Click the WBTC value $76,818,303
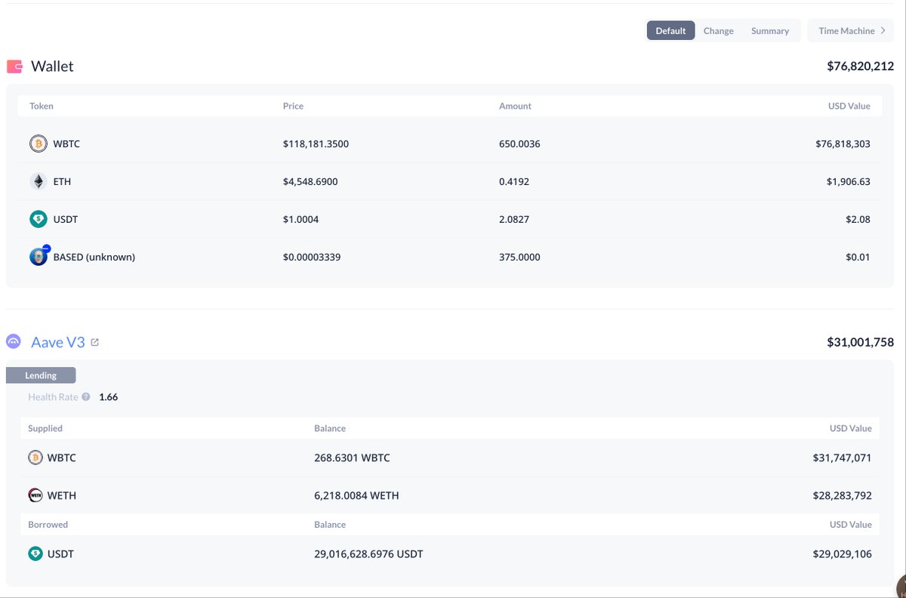This screenshot has width=906, height=598. click(x=843, y=143)
